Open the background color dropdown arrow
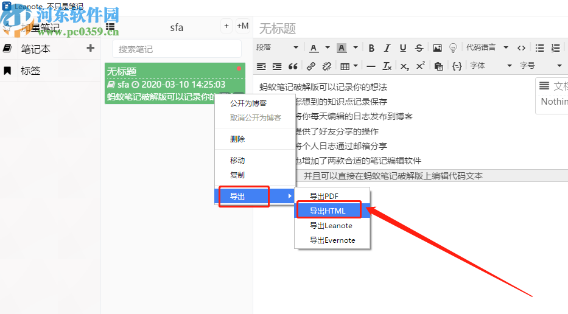Screen dimensions: 568x314 point(356,47)
